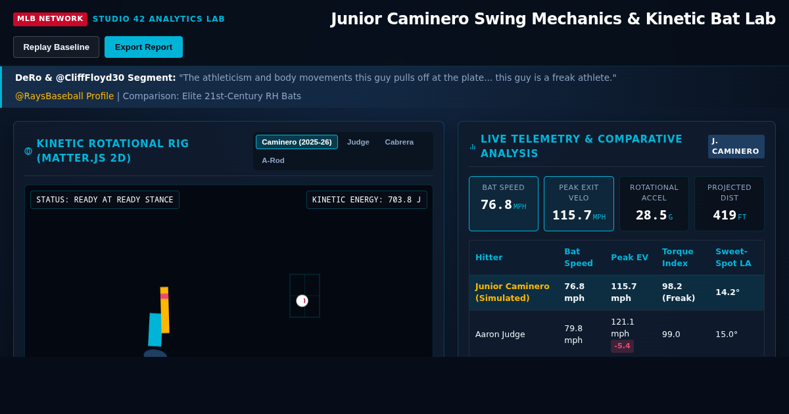Screen dimensions: 789x414
Task: Click Aaron Judge's 99.0 torque index
Action: click(x=671, y=334)
